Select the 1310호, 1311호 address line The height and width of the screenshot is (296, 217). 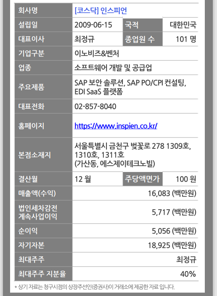99,155
